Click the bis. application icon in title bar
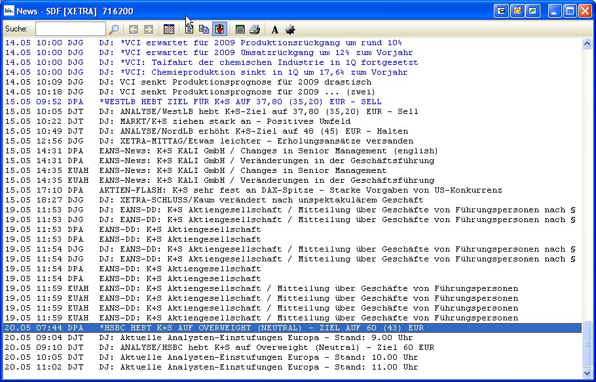 coord(9,10)
